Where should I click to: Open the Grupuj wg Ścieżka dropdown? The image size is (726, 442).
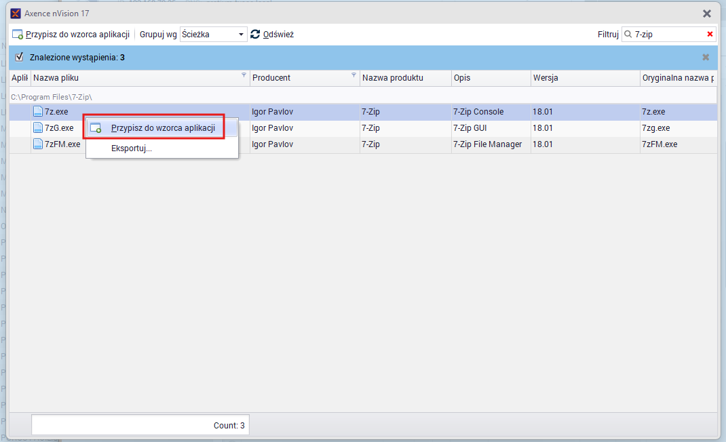pyautogui.click(x=213, y=34)
